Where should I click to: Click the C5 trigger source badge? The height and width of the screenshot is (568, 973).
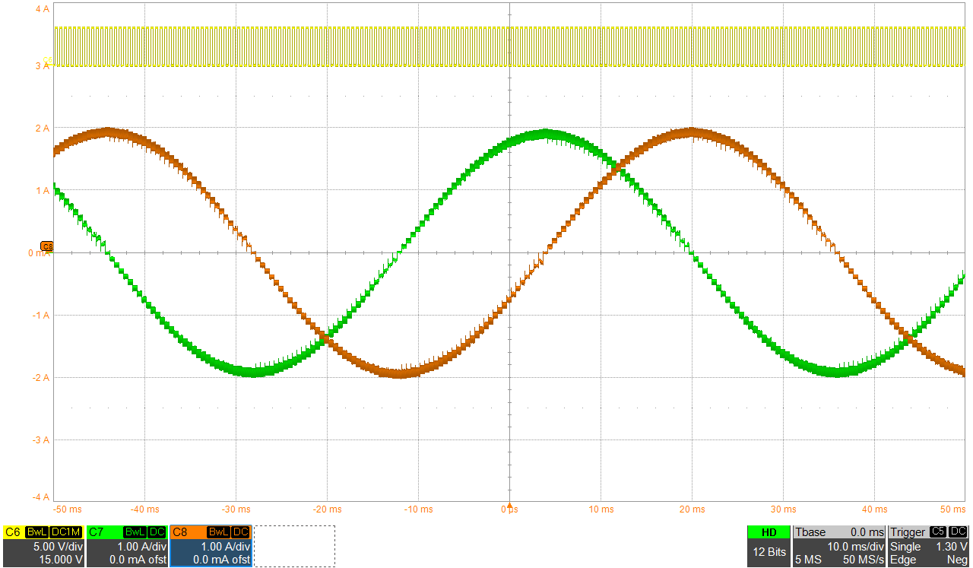[938, 532]
